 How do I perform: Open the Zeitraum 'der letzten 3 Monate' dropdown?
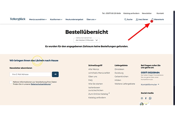pos(87,40)
